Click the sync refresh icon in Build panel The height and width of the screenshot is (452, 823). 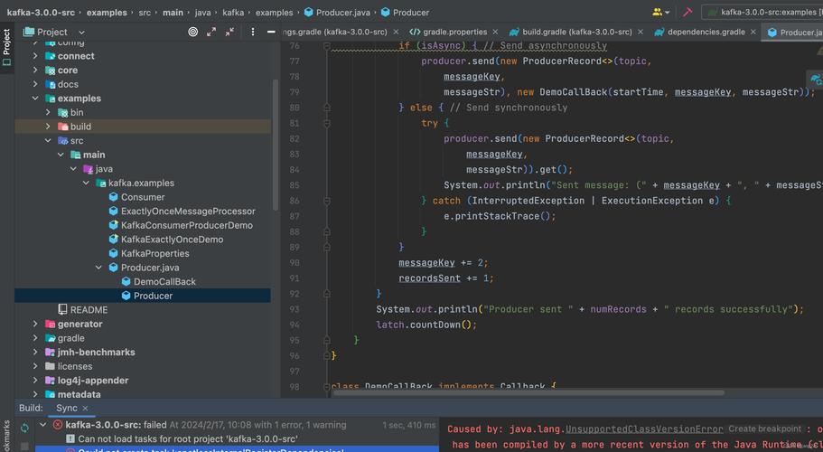pyautogui.click(x=24, y=428)
